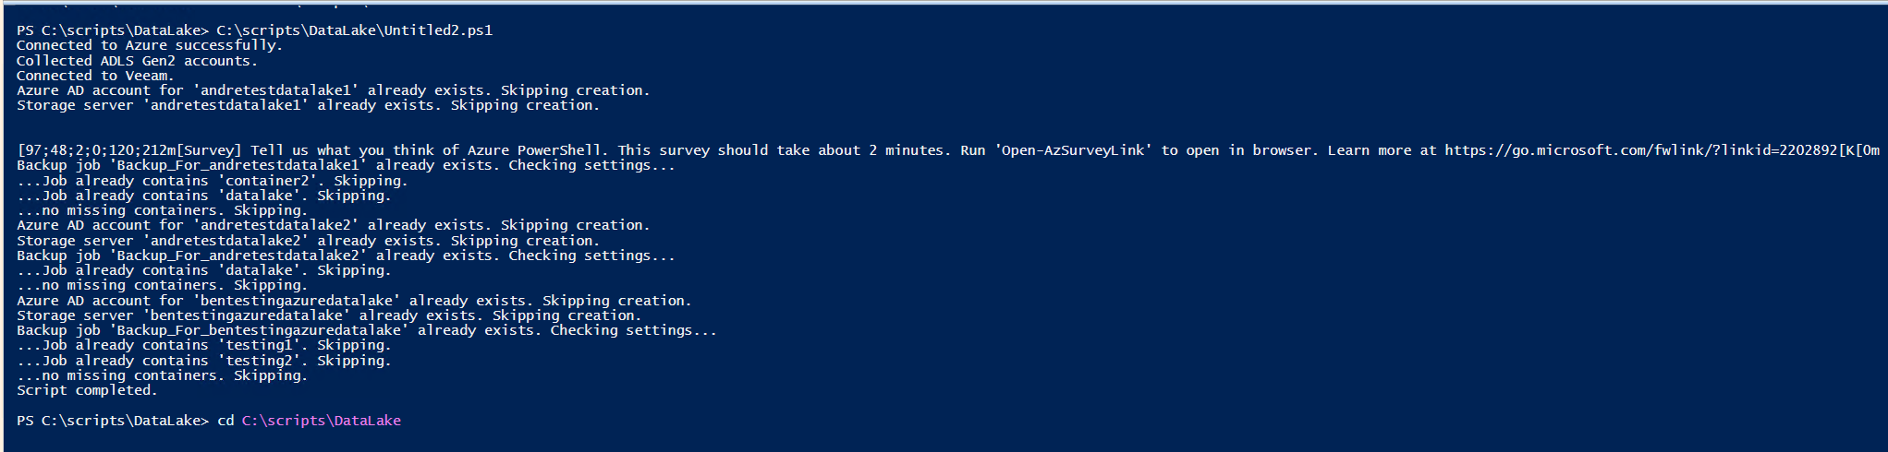The width and height of the screenshot is (1888, 452).
Task: Click Azure AD account 'bentestingazuredatalake' line
Action: 354,301
